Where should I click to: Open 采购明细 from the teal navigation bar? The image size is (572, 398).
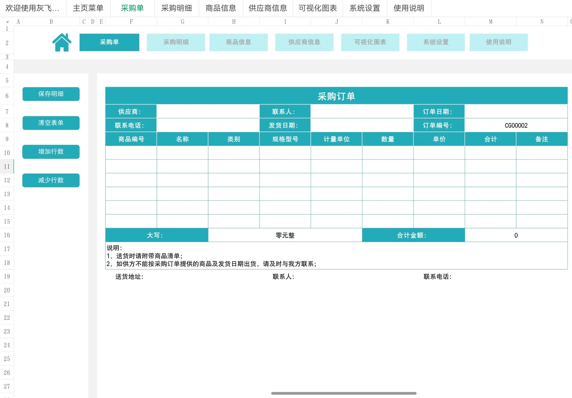pos(176,42)
